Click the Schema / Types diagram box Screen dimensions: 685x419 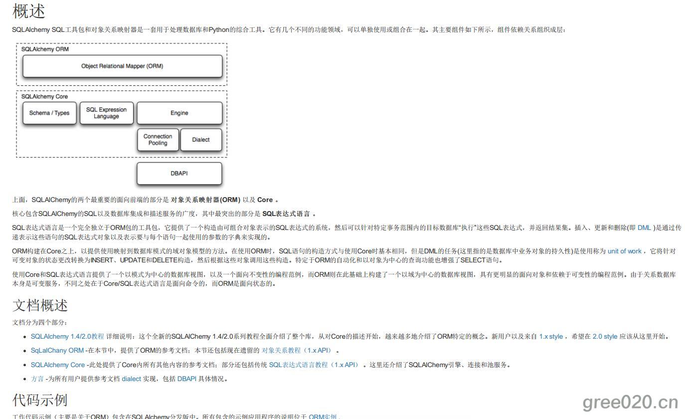[49, 113]
